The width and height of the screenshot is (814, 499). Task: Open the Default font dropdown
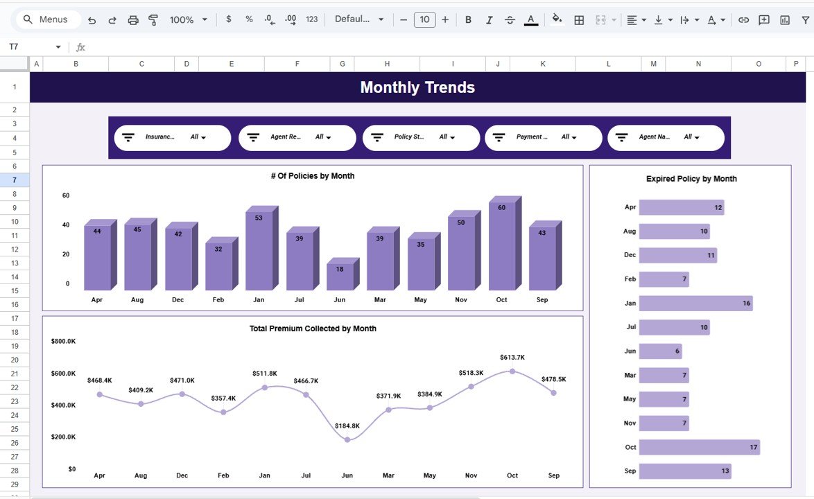358,19
